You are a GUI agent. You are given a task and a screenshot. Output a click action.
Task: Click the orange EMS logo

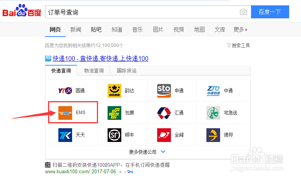click(x=65, y=113)
